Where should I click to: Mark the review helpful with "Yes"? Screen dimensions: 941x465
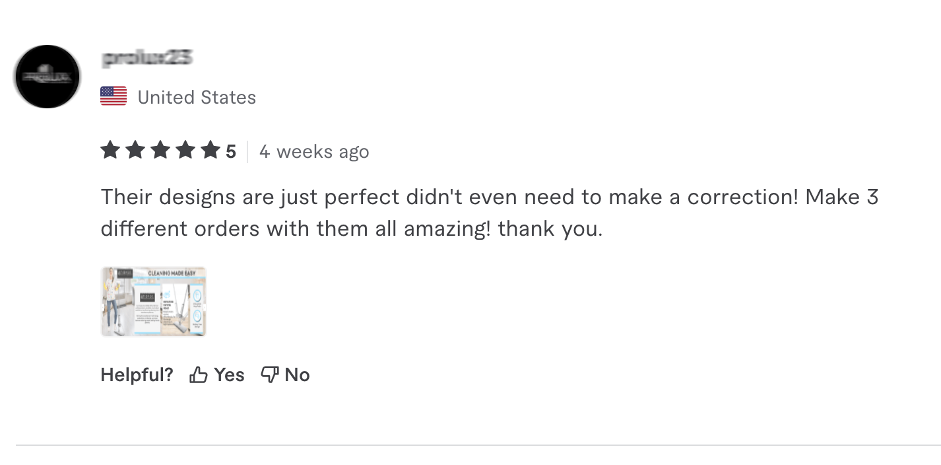click(x=229, y=375)
